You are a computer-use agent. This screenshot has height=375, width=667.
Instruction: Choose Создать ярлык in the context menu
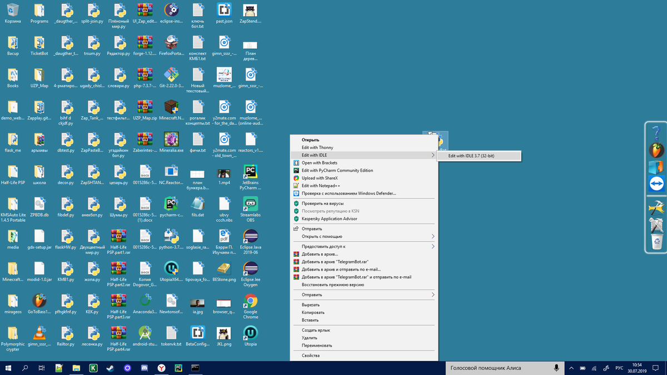click(364, 330)
